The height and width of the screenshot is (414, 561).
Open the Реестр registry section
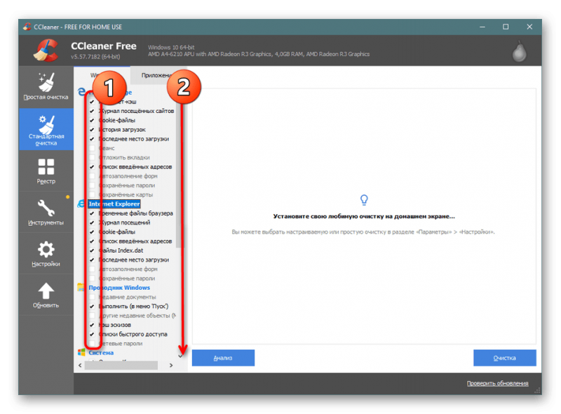click(x=46, y=171)
